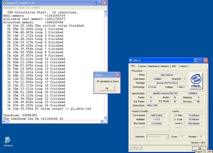
Task: Click the Checksum: 535863D5 line
Action: 20,115
